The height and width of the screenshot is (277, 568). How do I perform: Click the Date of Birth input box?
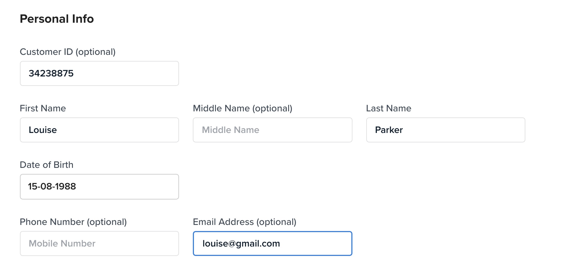pyautogui.click(x=99, y=187)
